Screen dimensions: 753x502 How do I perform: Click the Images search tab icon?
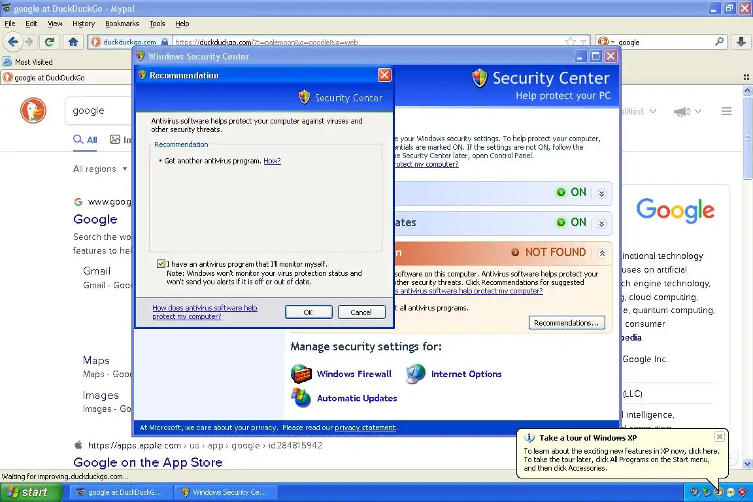115,139
